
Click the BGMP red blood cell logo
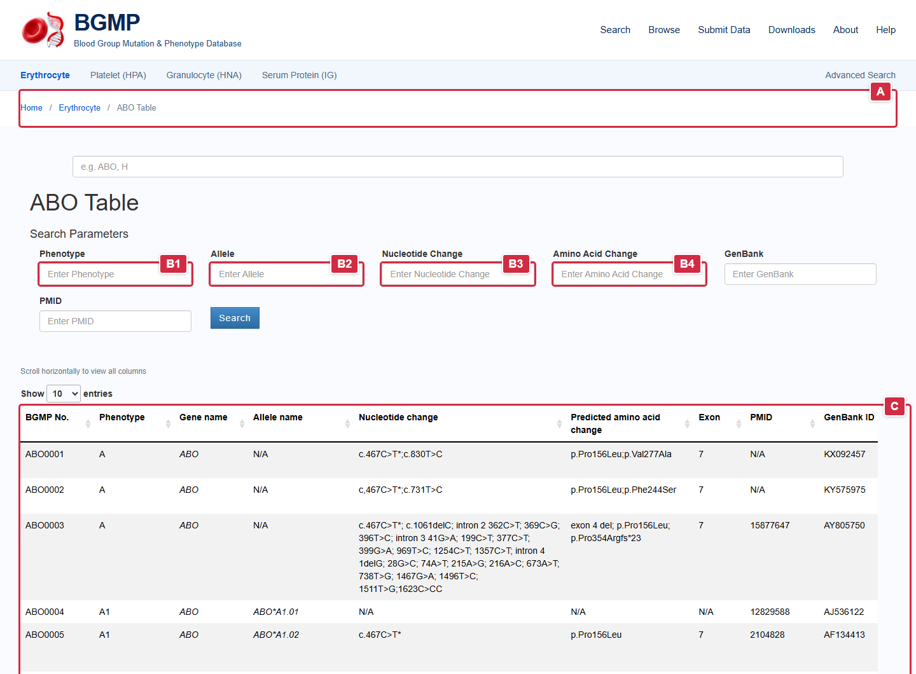click(x=43, y=30)
